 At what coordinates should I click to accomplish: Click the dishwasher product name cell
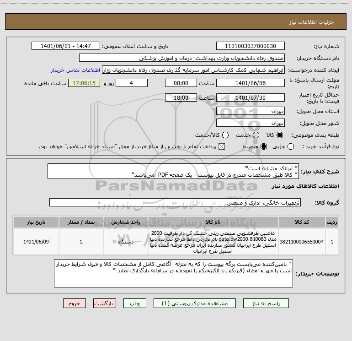pos(213,242)
